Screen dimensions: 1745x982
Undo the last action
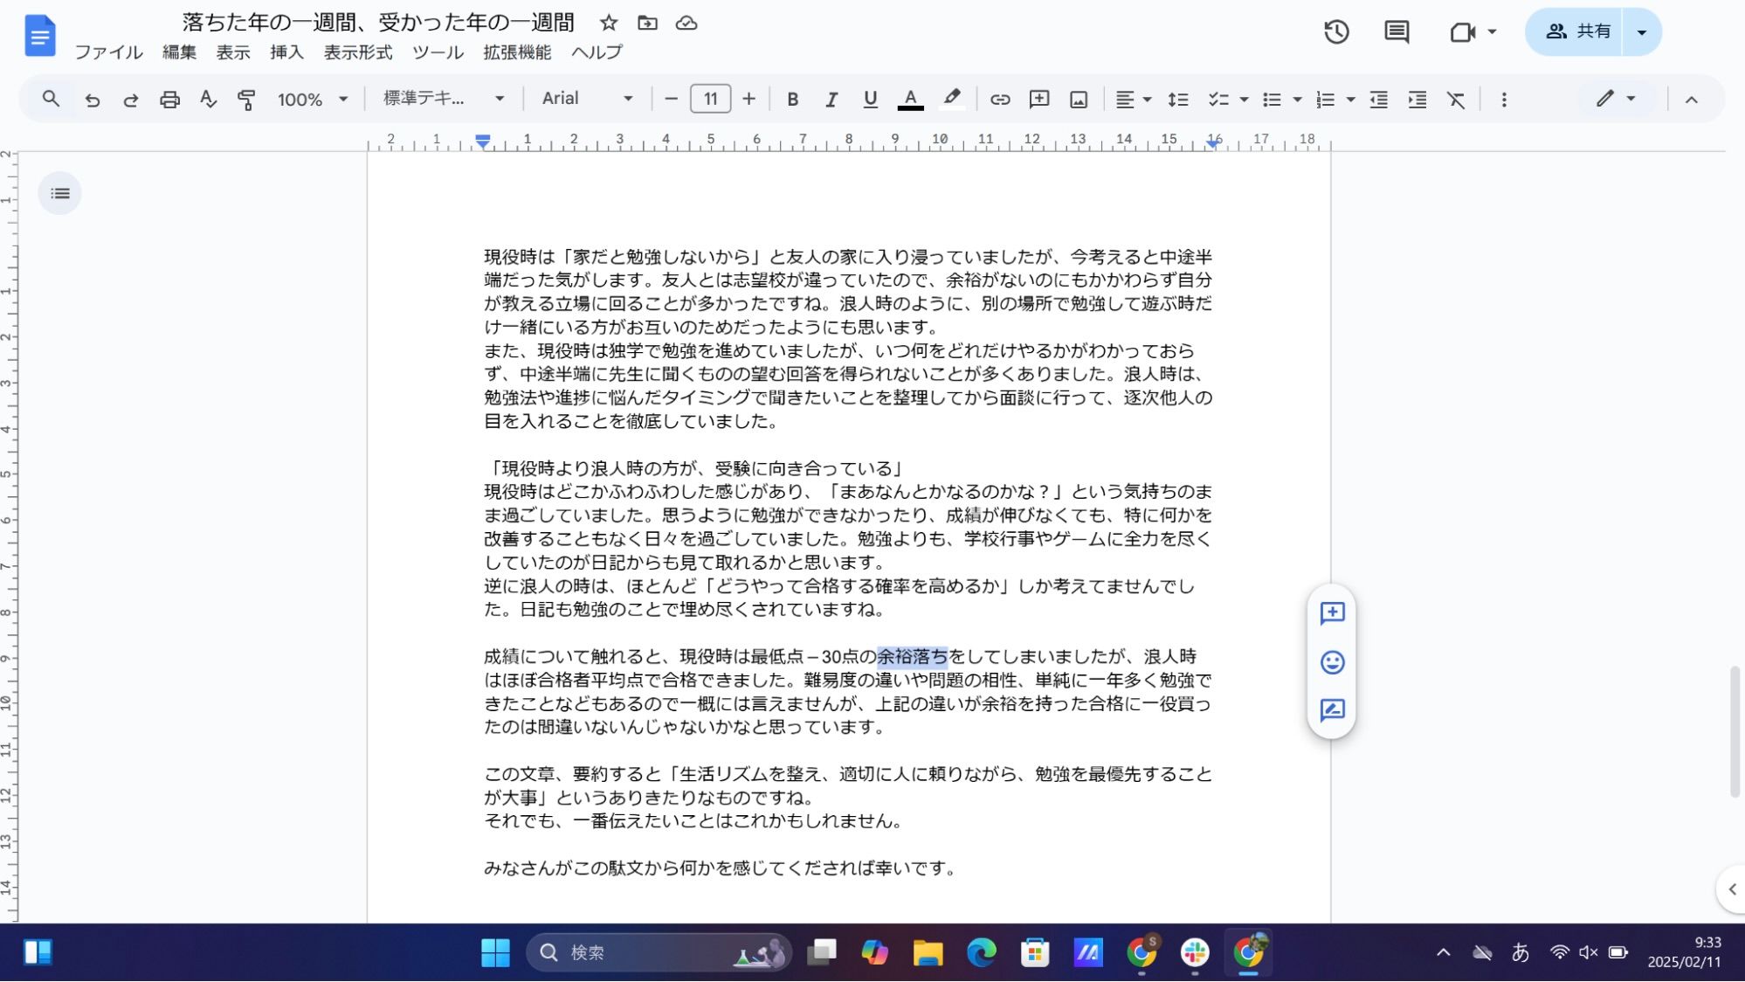point(93,99)
